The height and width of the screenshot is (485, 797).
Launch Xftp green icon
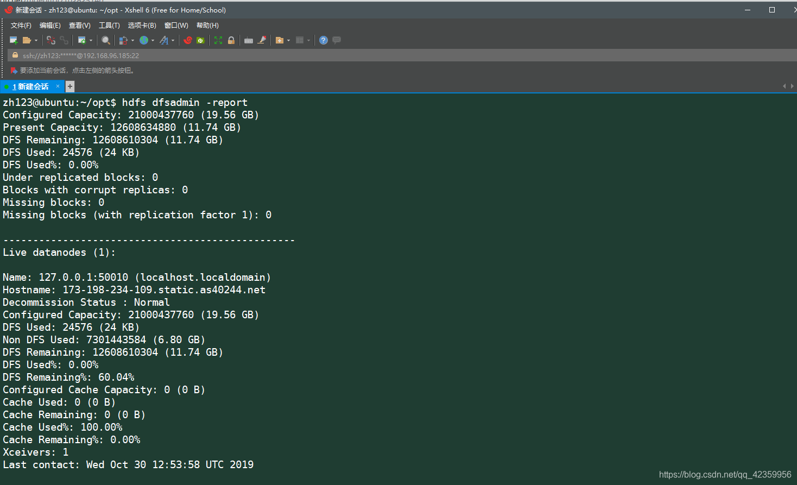(200, 40)
